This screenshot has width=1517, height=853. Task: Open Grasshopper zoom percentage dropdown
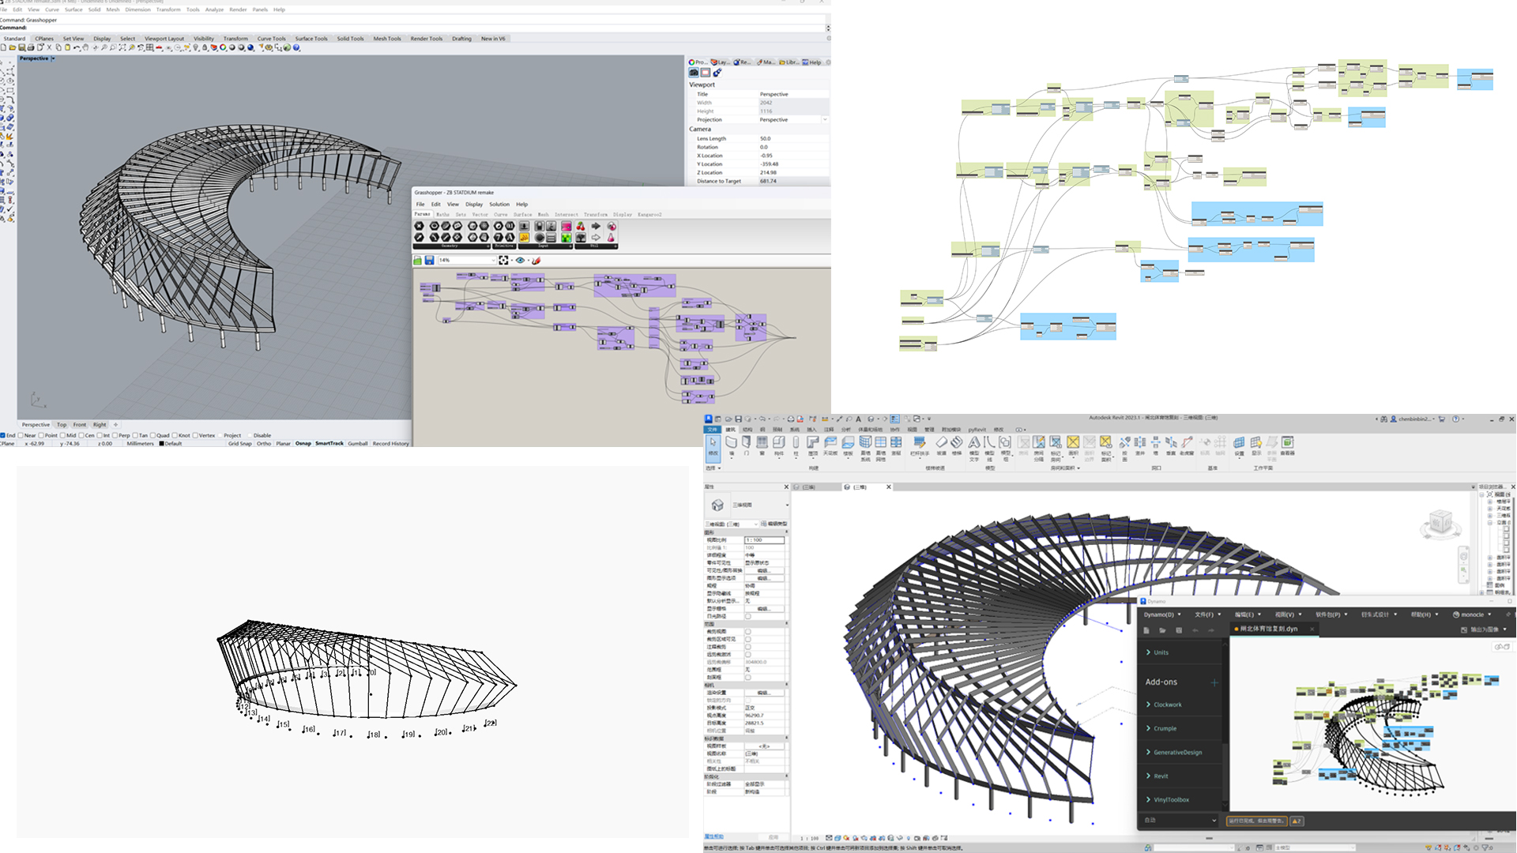pos(494,260)
